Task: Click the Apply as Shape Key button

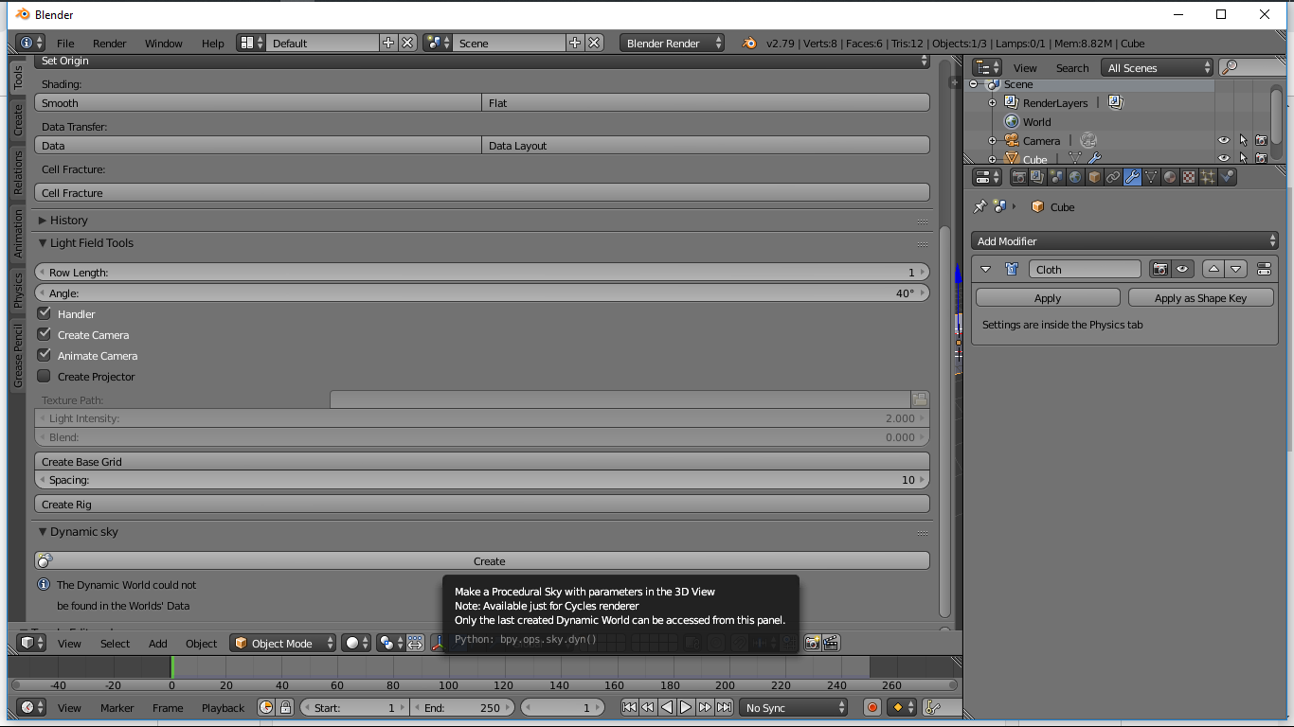Action: [1200, 297]
